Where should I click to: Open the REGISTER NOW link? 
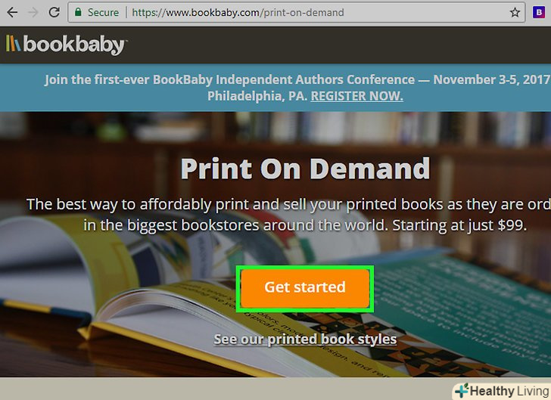pyautogui.click(x=356, y=96)
